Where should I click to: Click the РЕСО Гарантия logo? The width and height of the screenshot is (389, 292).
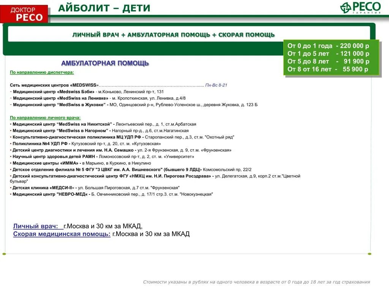pyautogui.click(x=360, y=8)
